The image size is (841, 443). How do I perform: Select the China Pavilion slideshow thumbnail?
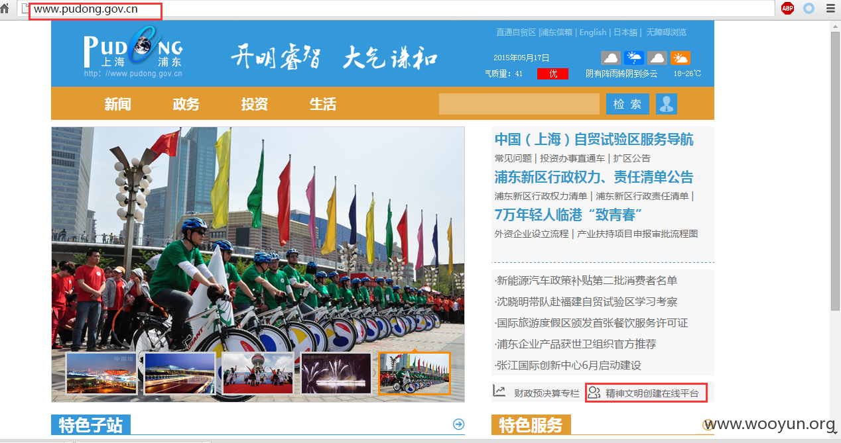click(101, 373)
